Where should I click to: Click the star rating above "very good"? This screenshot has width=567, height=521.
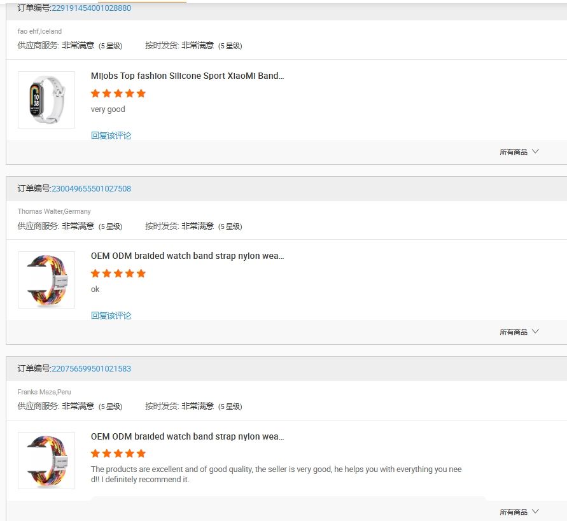tap(118, 94)
